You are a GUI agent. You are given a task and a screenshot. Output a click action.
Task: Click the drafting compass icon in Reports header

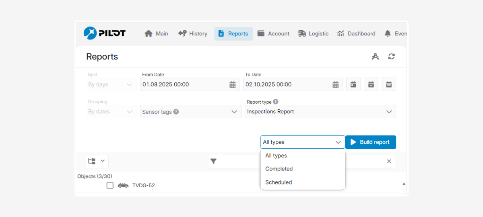375,57
